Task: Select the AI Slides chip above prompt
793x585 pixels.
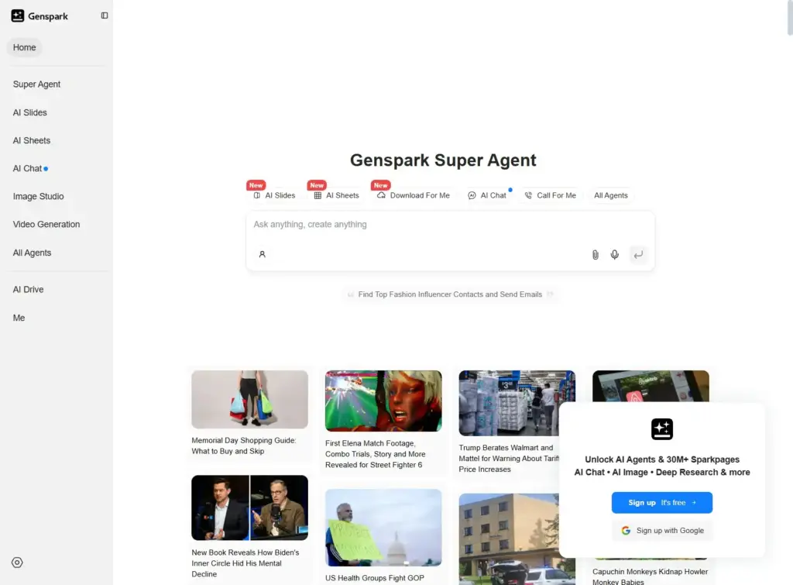Action: point(274,195)
